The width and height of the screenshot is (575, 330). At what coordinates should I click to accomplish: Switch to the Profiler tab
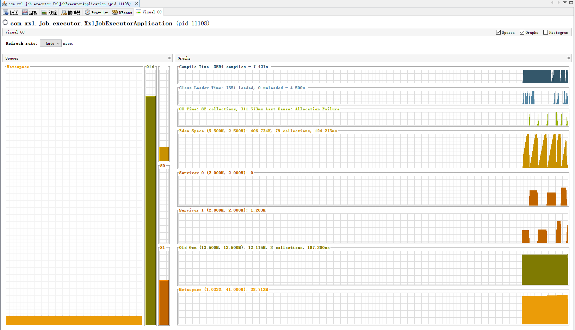coord(100,12)
